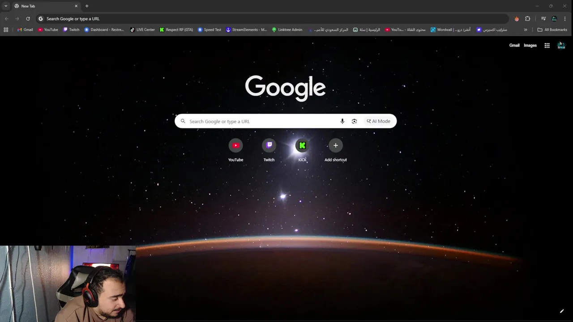Image resolution: width=573 pixels, height=322 pixels.
Task: Open the Respect RP (GTA) bookmark
Action: coord(176,30)
